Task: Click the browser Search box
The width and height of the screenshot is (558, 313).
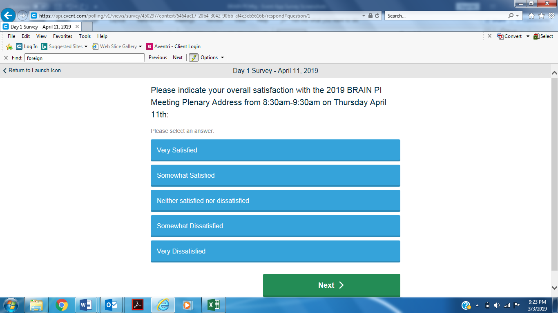Action: click(x=446, y=16)
